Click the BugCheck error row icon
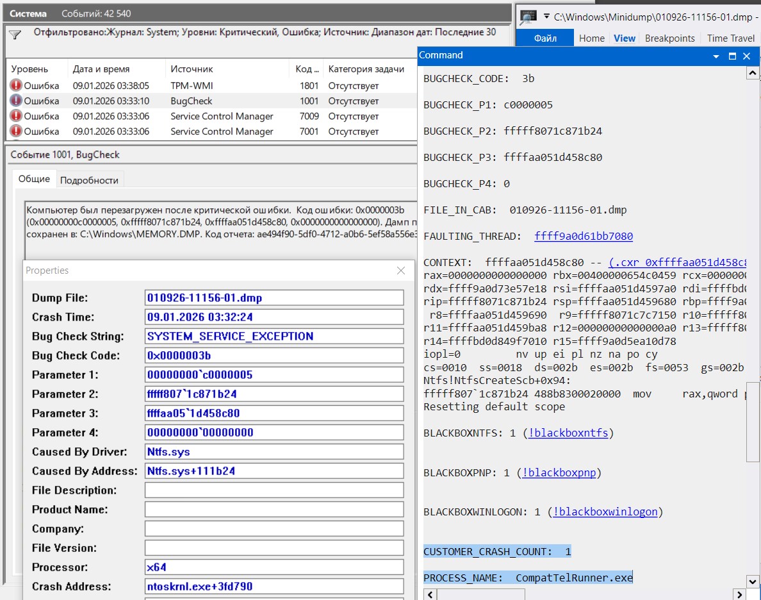761x600 pixels. pyautogui.click(x=16, y=101)
